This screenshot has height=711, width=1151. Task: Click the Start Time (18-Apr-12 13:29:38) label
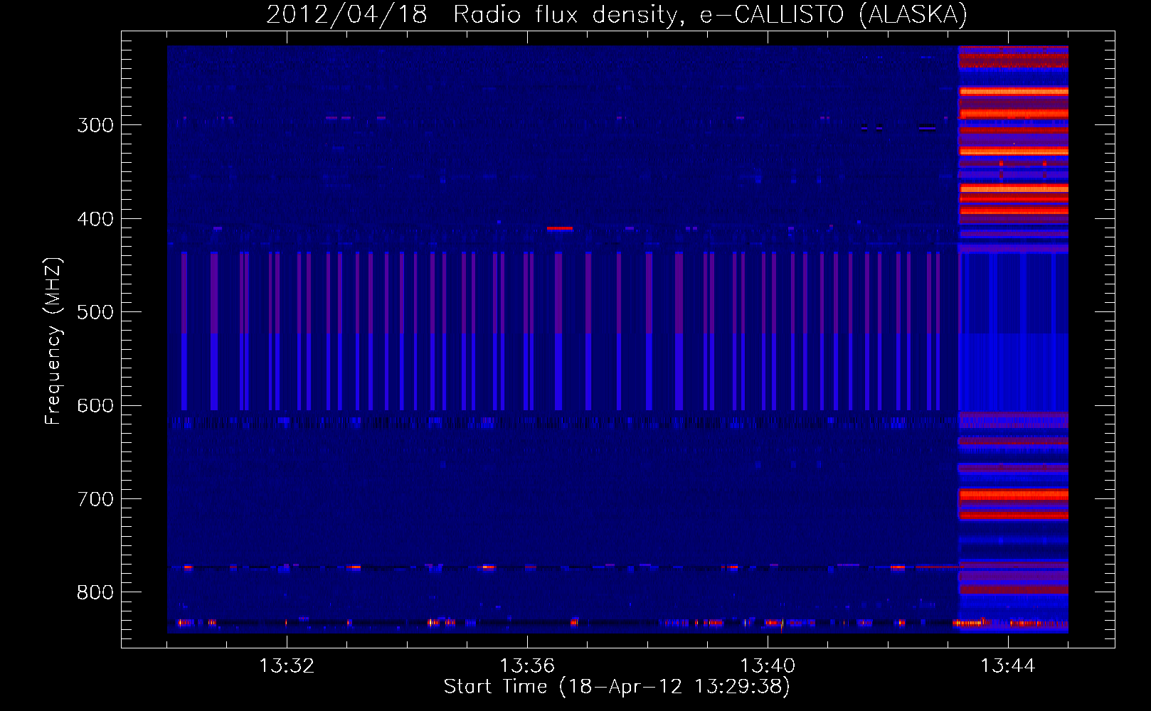pyautogui.click(x=617, y=687)
